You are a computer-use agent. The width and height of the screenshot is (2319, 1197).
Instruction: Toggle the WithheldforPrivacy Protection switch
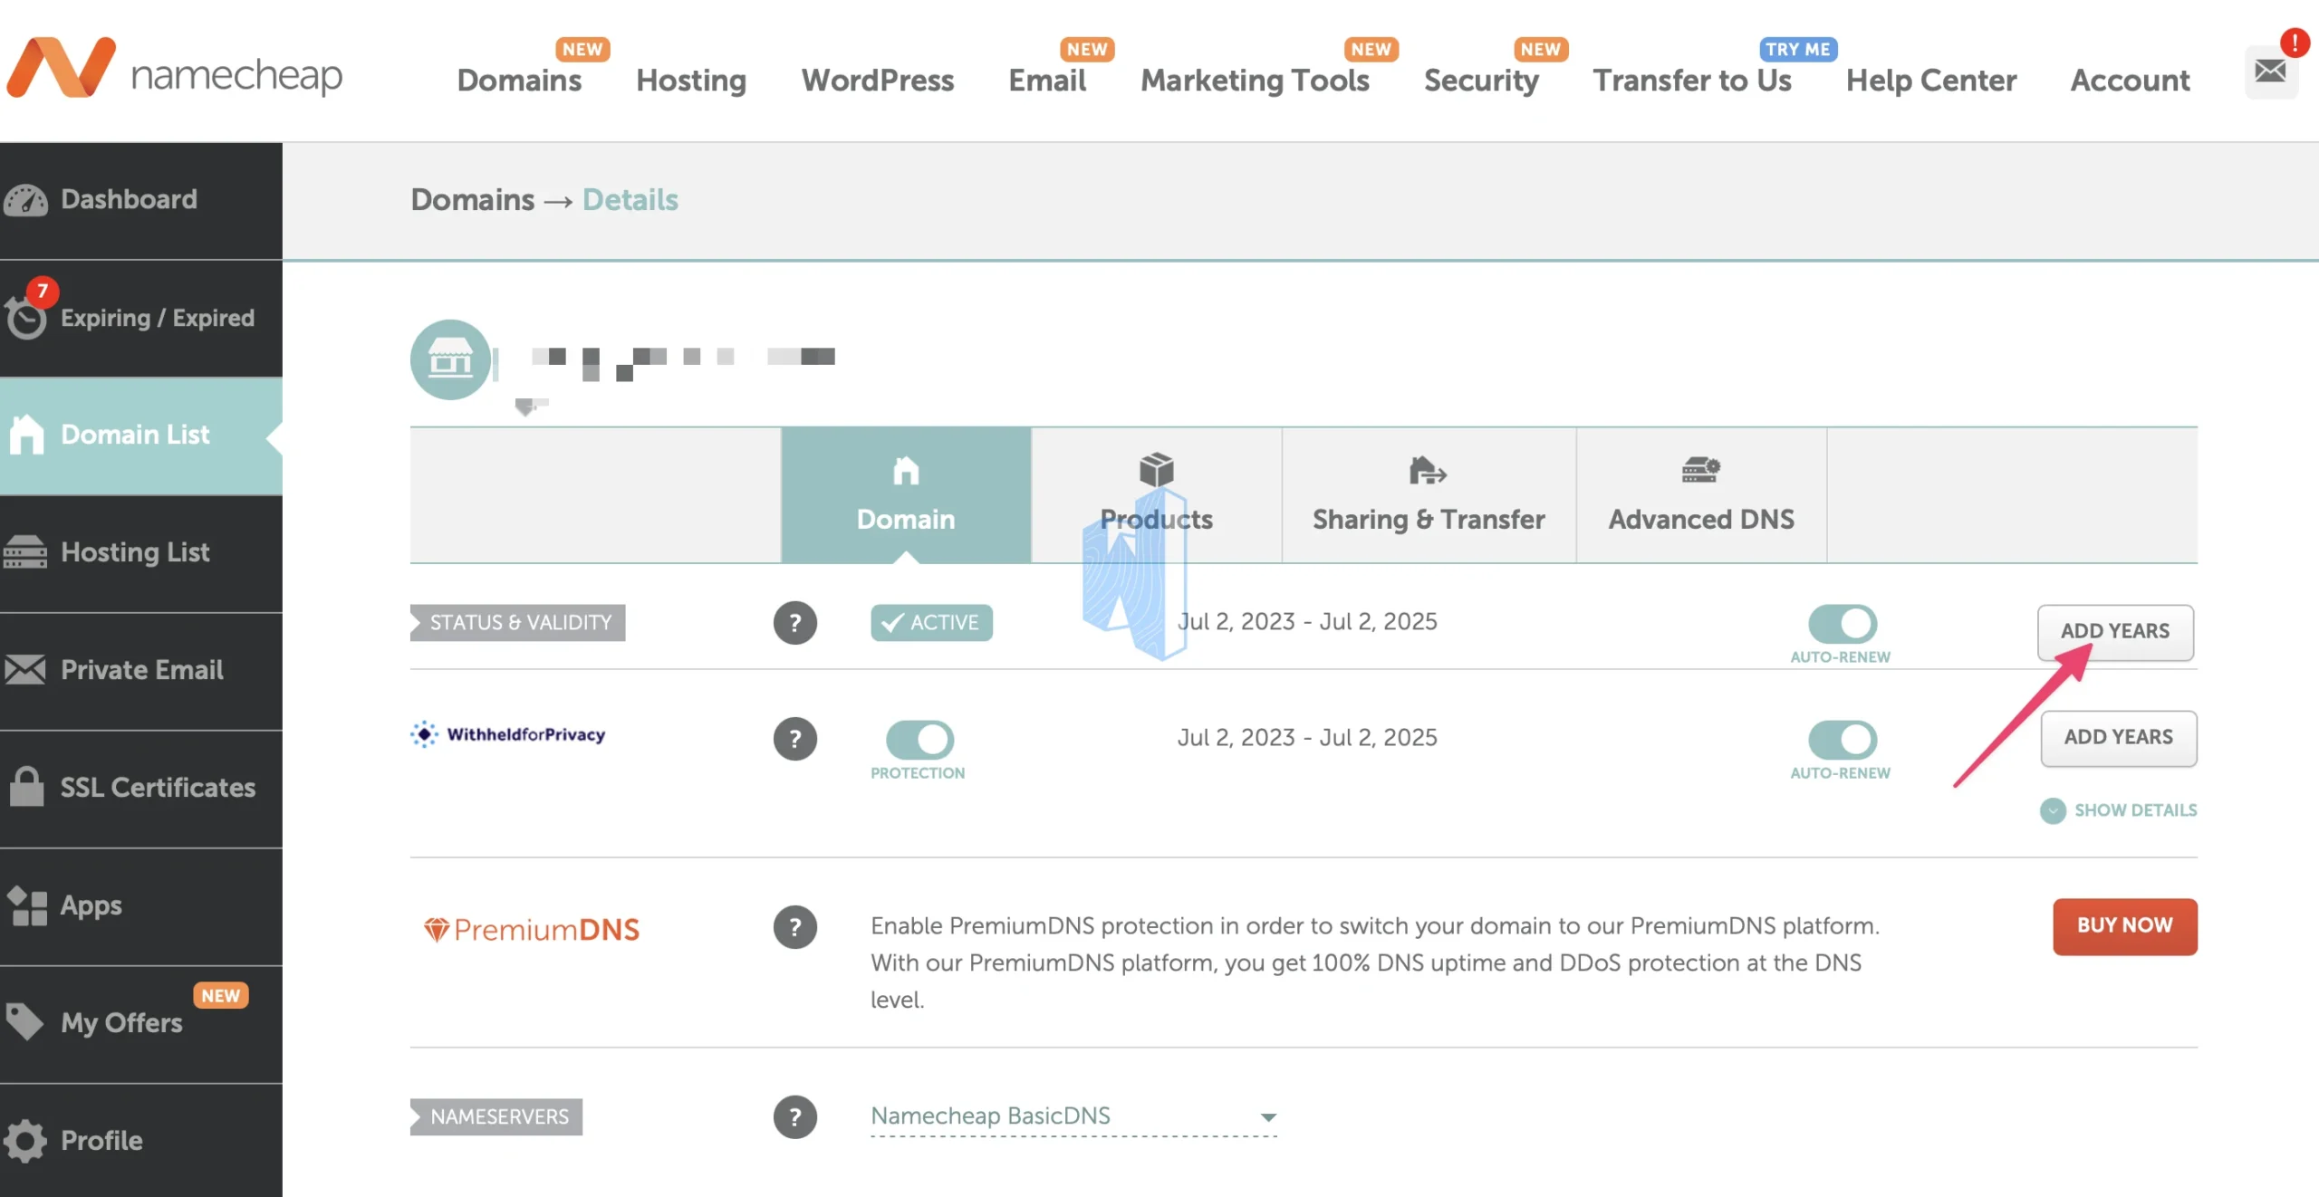click(918, 736)
